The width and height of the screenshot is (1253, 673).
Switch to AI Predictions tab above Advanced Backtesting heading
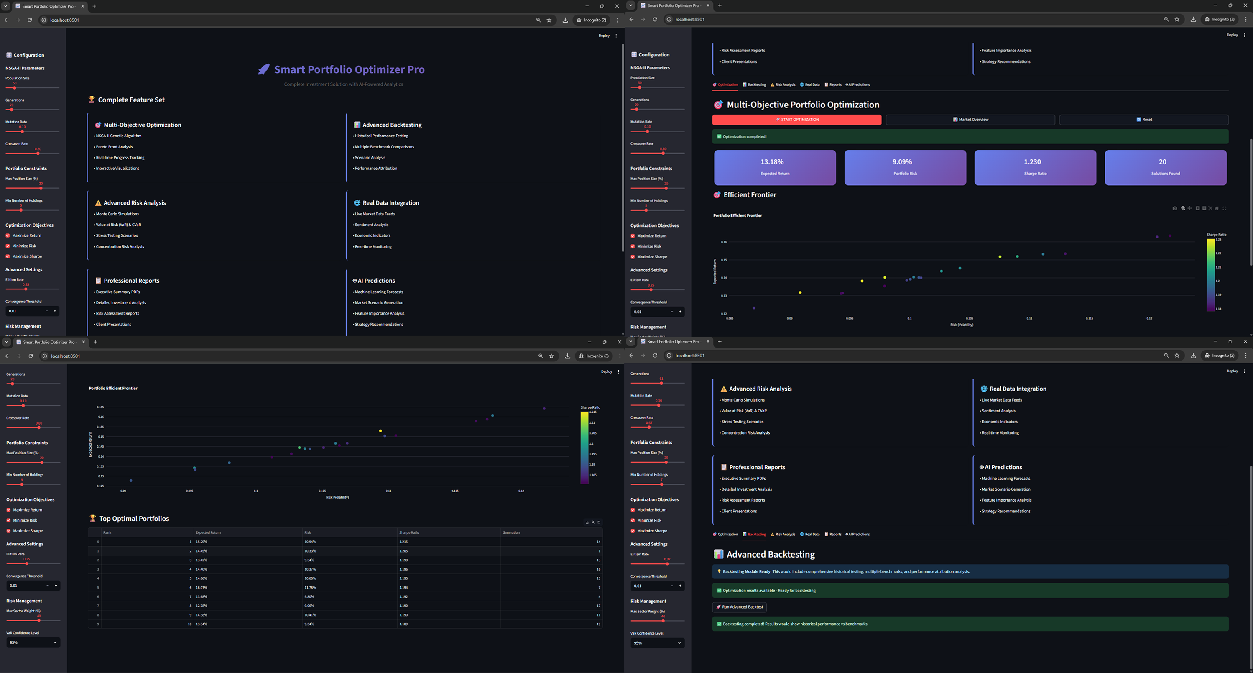click(x=858, y=534)
